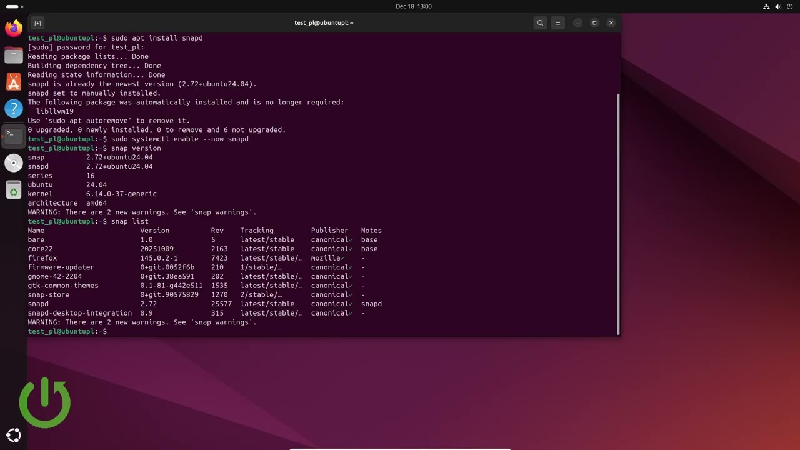
Task: Close the terminal window
Action: tap(611, 23)
